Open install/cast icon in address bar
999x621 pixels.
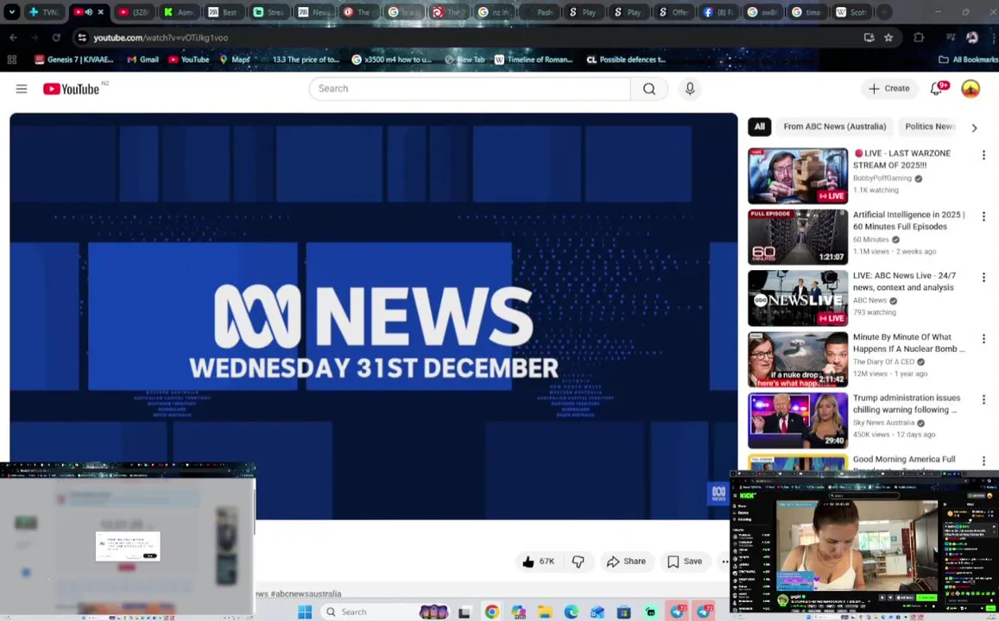click(x=869, y=38)
